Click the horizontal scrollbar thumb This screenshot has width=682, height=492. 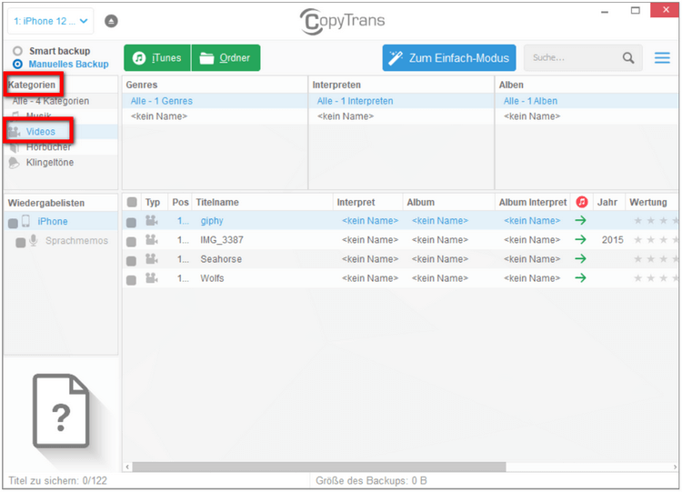pyautogui.click(x=319, y=467)
